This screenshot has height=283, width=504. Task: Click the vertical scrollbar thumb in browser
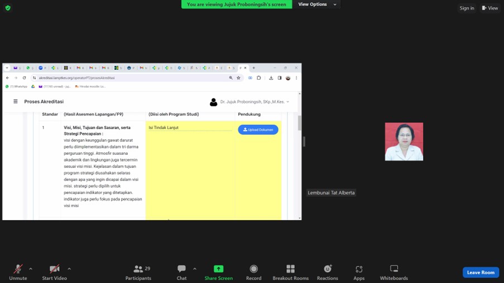coord(300,123)
